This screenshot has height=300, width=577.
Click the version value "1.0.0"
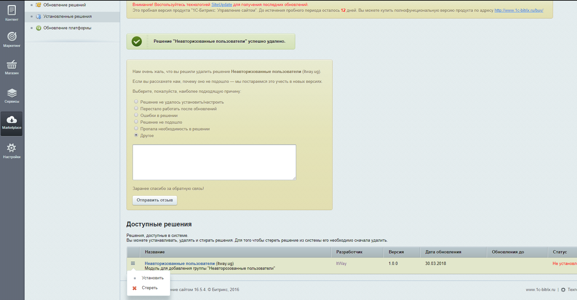(393, 264)
